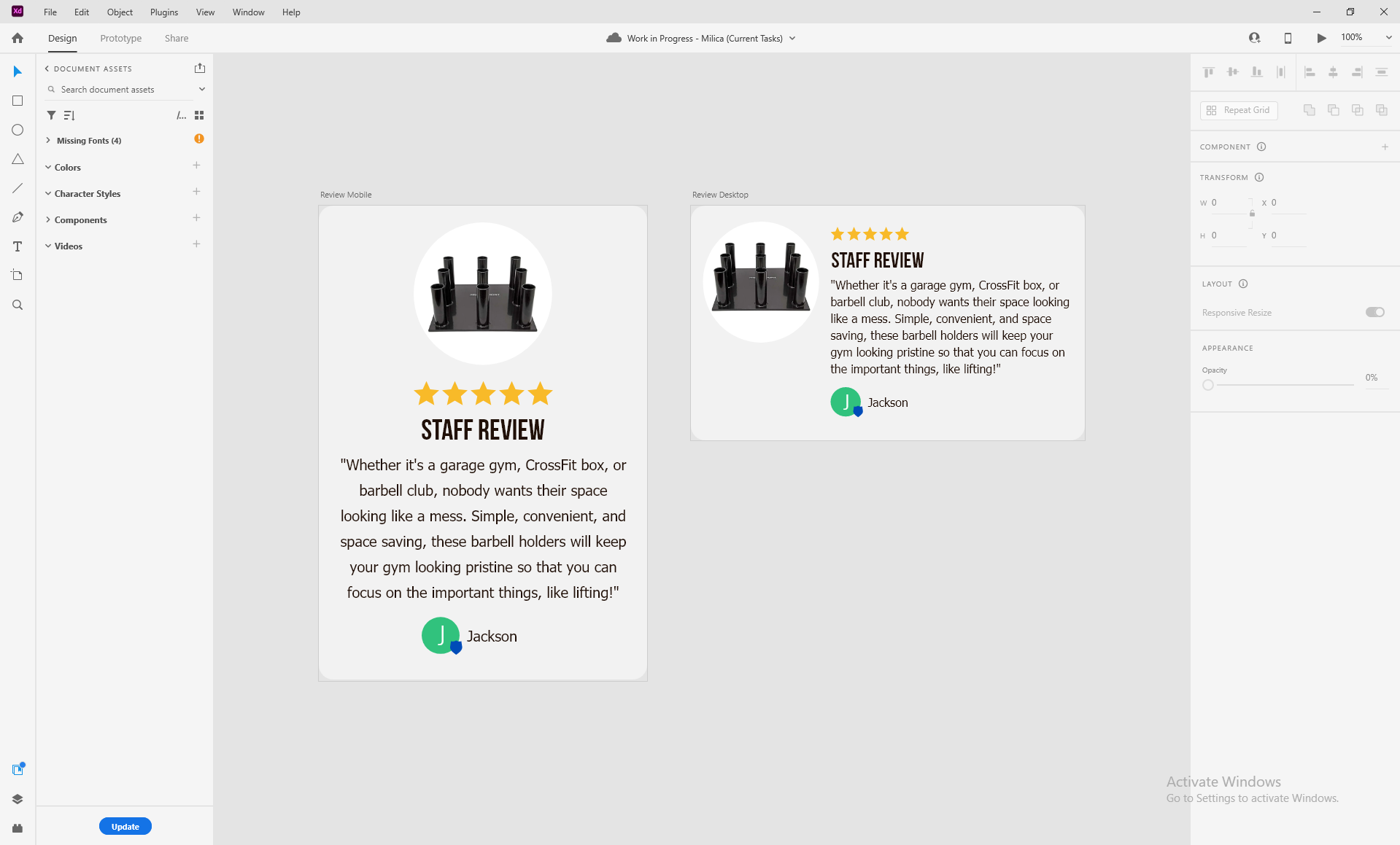Select the Pen tool
Image resolution: width=1400 pixels, height=845 pixels.
(x=17, y=217)
